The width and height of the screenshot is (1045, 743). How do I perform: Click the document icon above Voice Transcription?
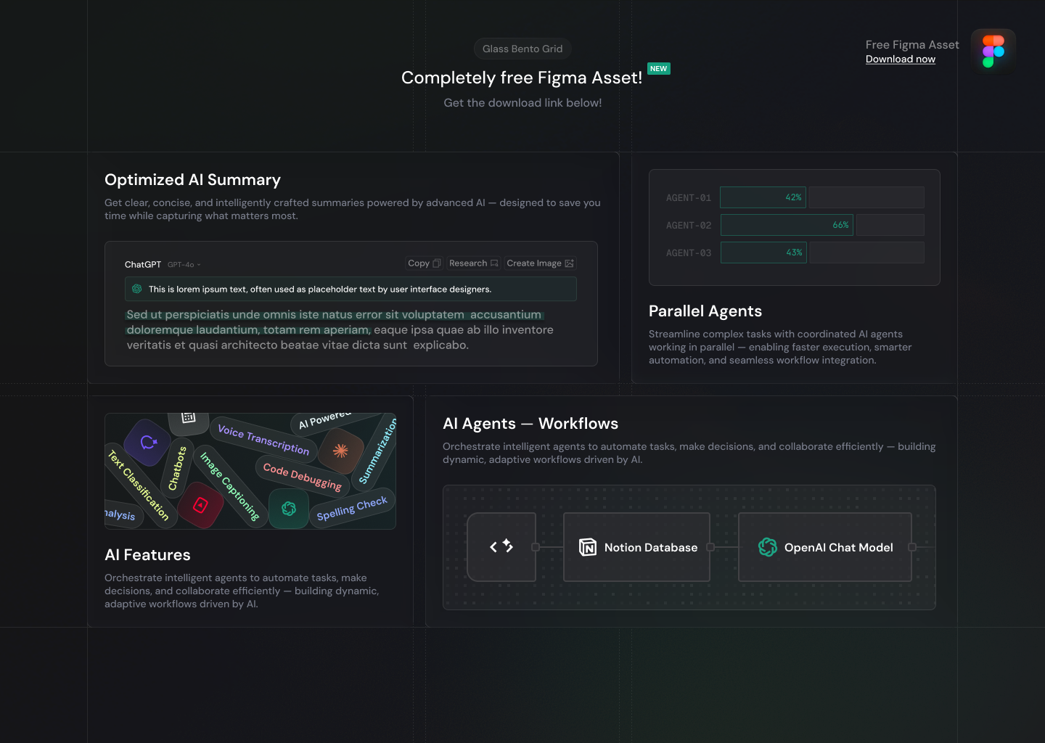click(x=188, y=418)
